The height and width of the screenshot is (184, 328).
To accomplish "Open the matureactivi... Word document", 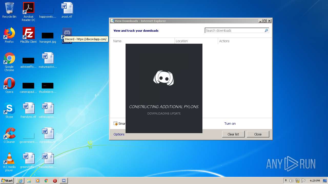I will point(48,60).
